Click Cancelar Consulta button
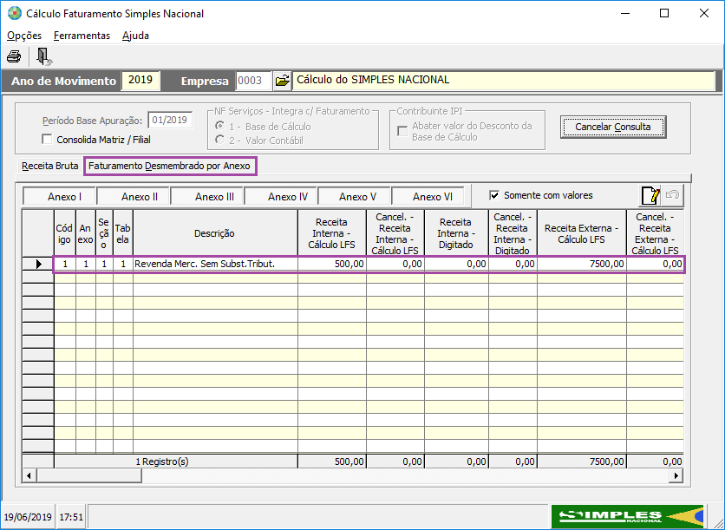 tap(613, 127)
